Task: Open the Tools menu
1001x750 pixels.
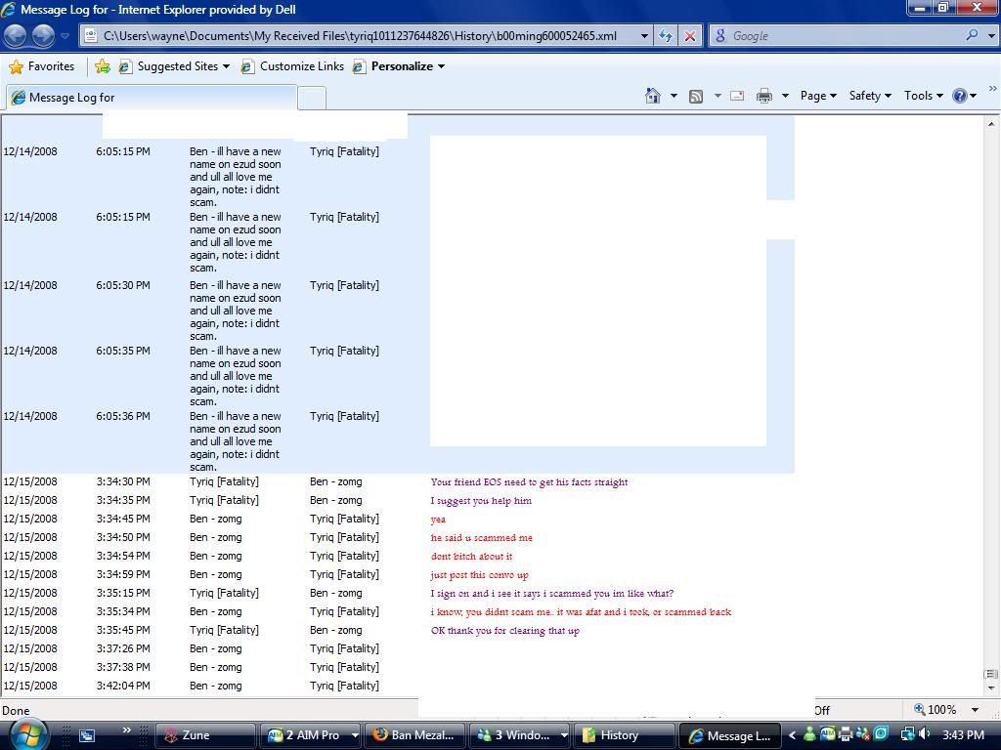Action: [923, 96]
